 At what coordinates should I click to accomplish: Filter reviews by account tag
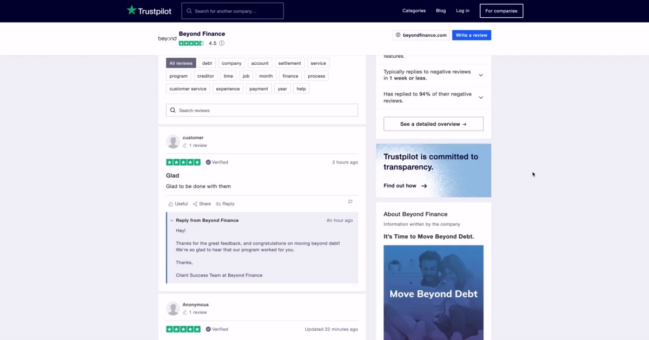(x=260, y=63)
